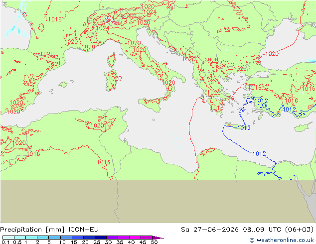Click the legend value '50' label
Screen dimensions: 316x244
pos(154,242)
